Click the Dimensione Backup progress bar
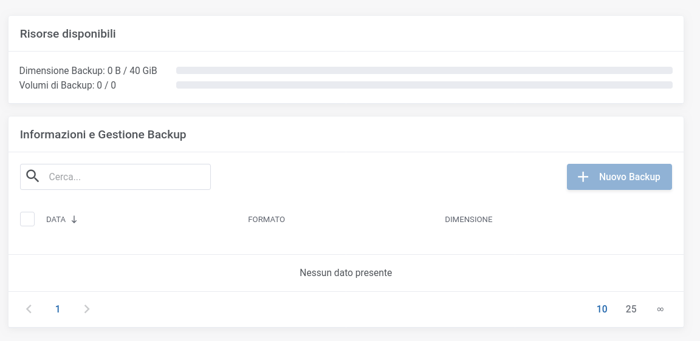Image resolution: width=700 pixels, height=341 pixels. click(x=424, y=70)
